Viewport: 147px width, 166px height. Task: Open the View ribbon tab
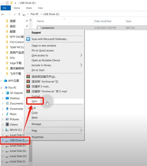click(x=40, y=8)
